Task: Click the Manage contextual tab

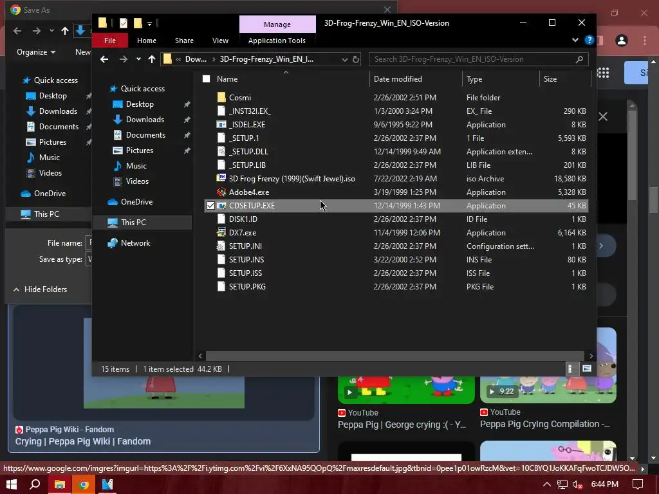Action: 277,24
